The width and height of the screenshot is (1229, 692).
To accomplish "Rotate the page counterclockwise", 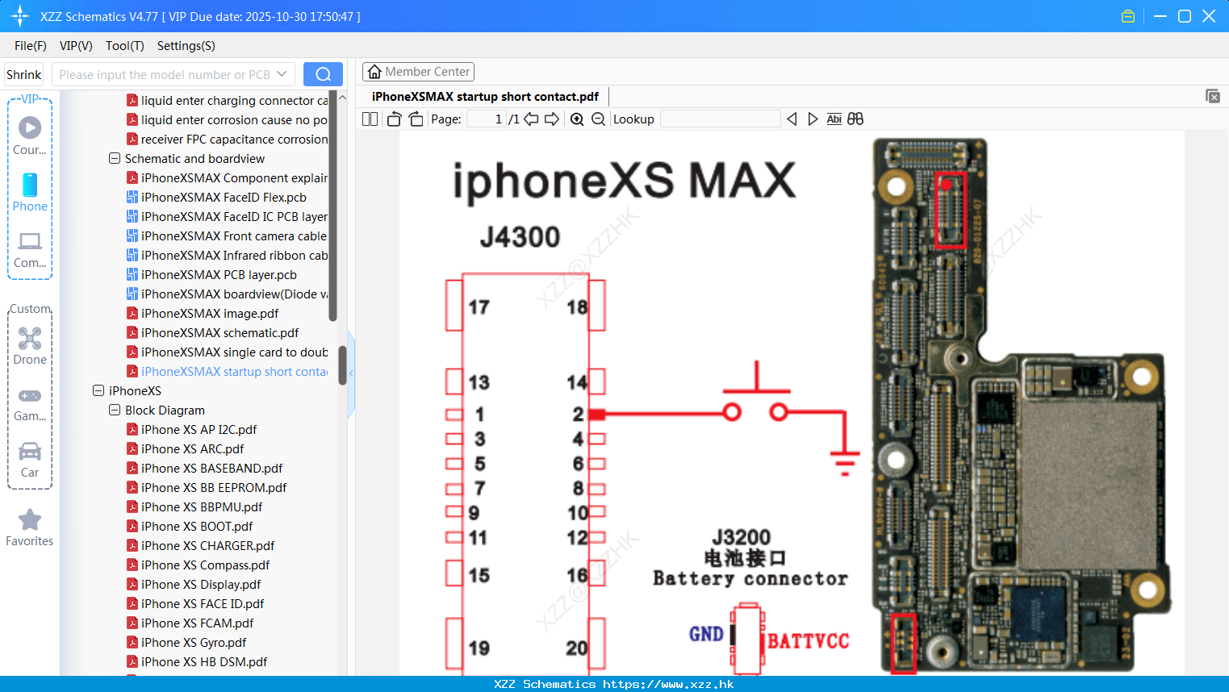I will click(x=394, y=119).
